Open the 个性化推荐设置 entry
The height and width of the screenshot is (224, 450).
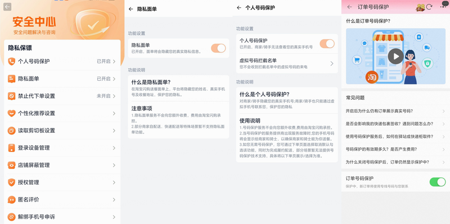(62, 113)
